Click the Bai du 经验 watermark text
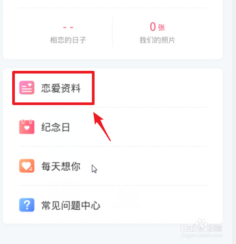This screenshot has height=244, width=236. pos(201,228)
